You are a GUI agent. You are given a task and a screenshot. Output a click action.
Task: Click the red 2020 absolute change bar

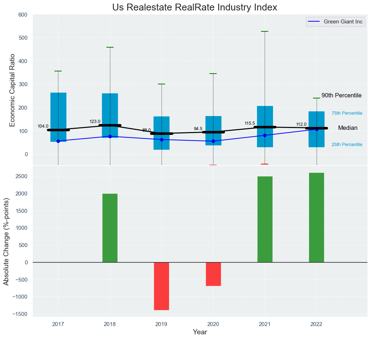point(213,274)
